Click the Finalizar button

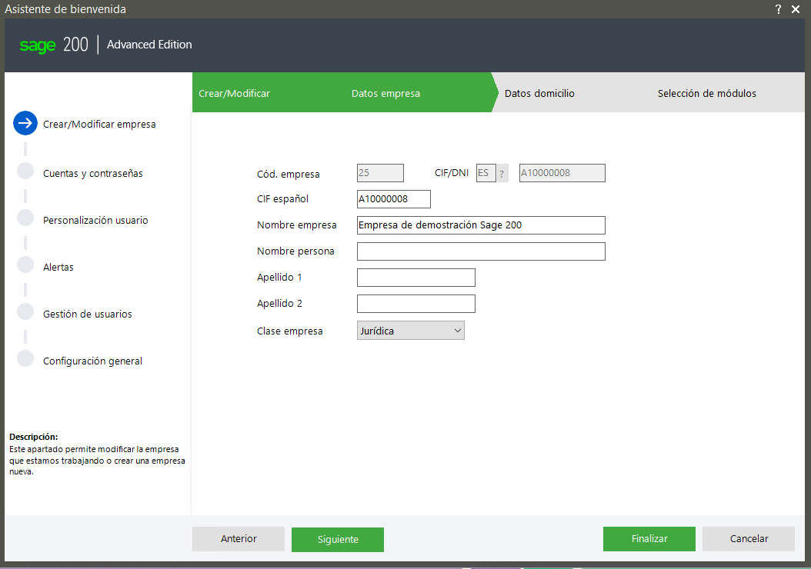click(x=649, y=539)
